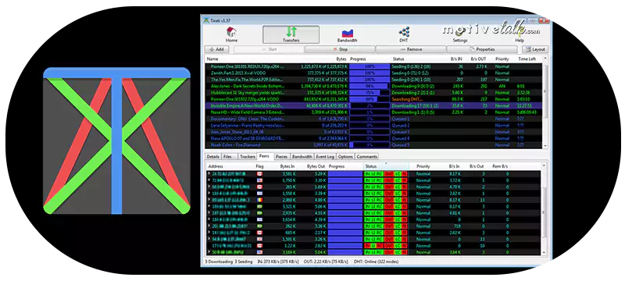Expand the peer row with 3,169 K bytes in
This screenshot has width=625, height=281.
[x=209, y=252]
